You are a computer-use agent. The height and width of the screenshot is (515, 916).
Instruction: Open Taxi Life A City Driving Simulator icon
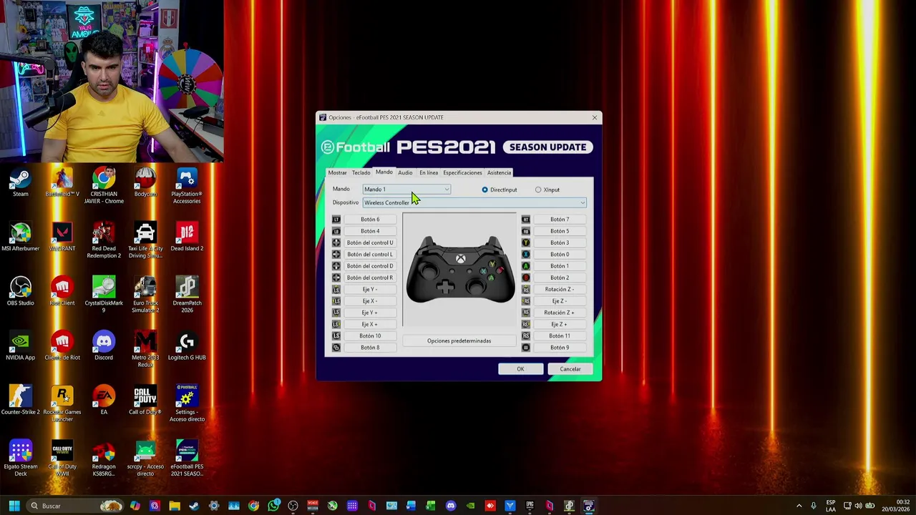(145, 240)
